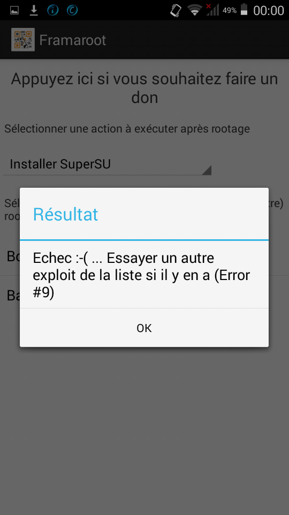Tap the cellular signal icon with red X
Viewport: 289px width, 515px height.
[212, 10]
